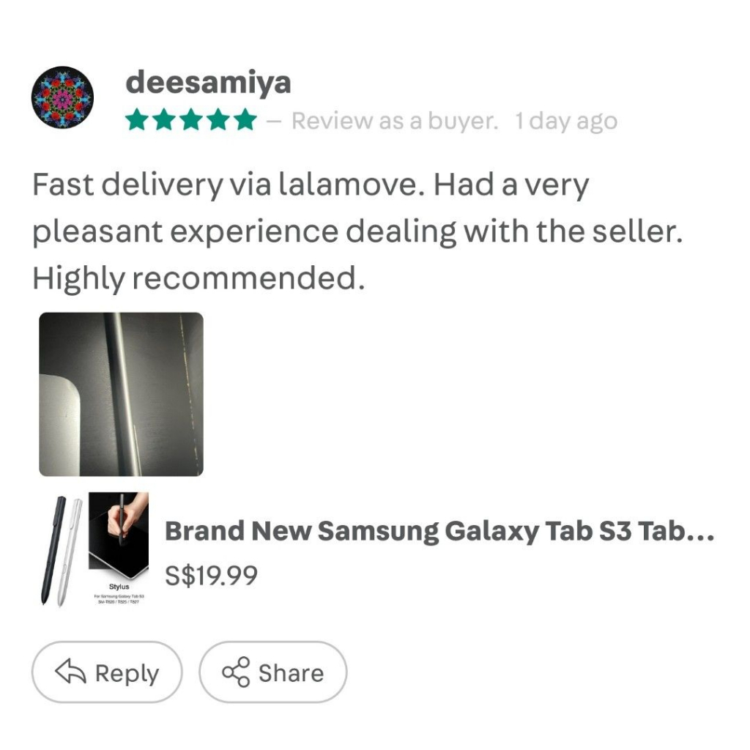View the review's attached stylus photo

(x=121, y=394)
